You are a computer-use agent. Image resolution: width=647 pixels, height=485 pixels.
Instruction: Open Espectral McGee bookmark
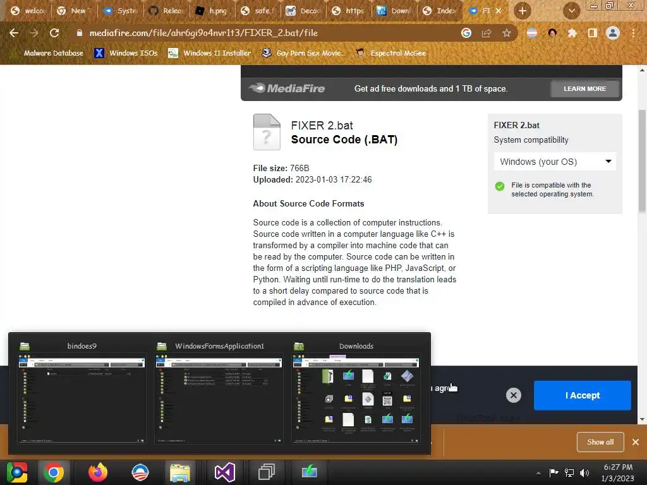coord(390,53)
